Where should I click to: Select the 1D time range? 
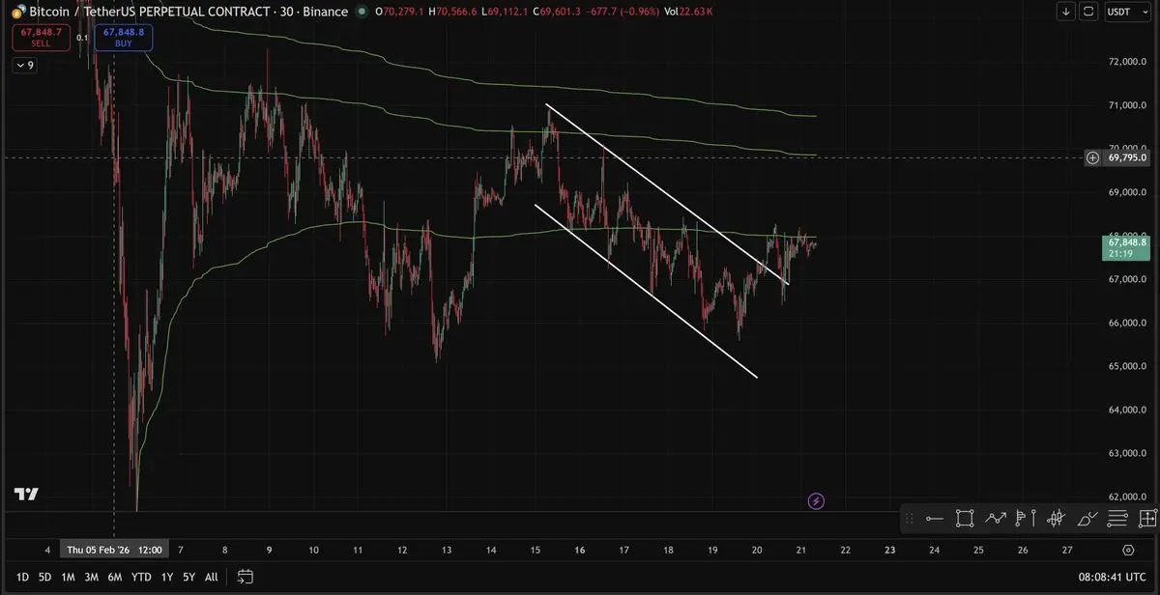(x=22, y=578)
